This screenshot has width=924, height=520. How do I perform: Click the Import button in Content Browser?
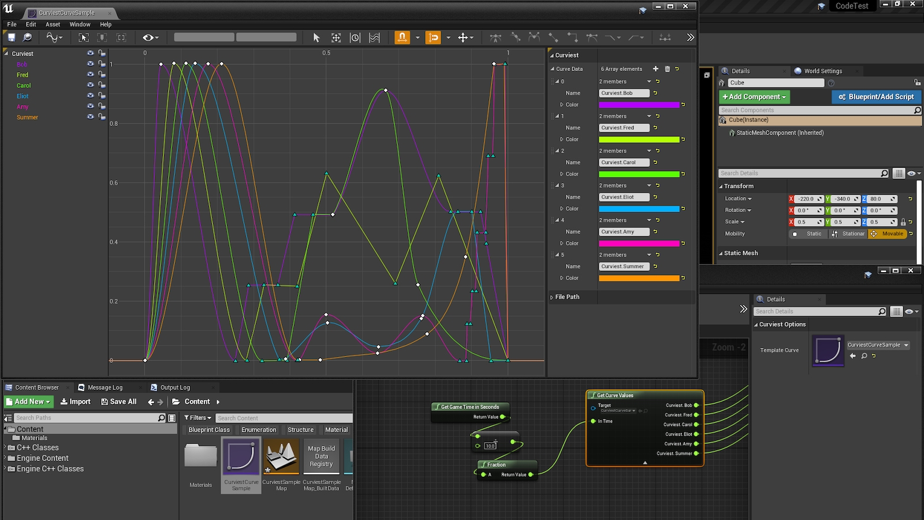[76, 402]
